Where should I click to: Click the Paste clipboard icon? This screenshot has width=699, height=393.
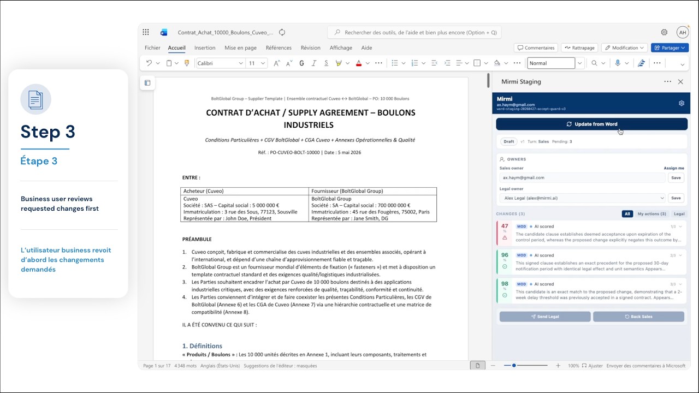[169, 63]
